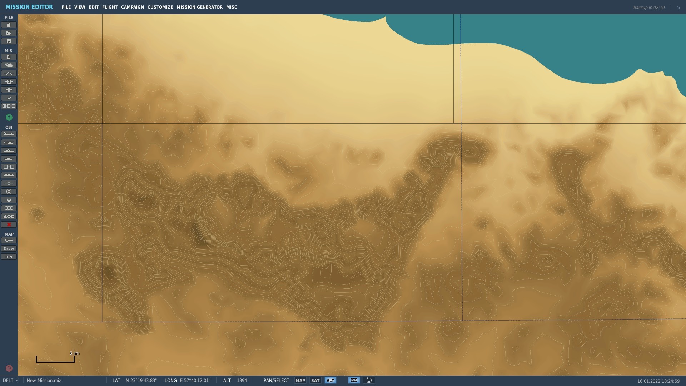Switch map view to MAP mode
Viewport: 686px width, 386px height.
300,380
